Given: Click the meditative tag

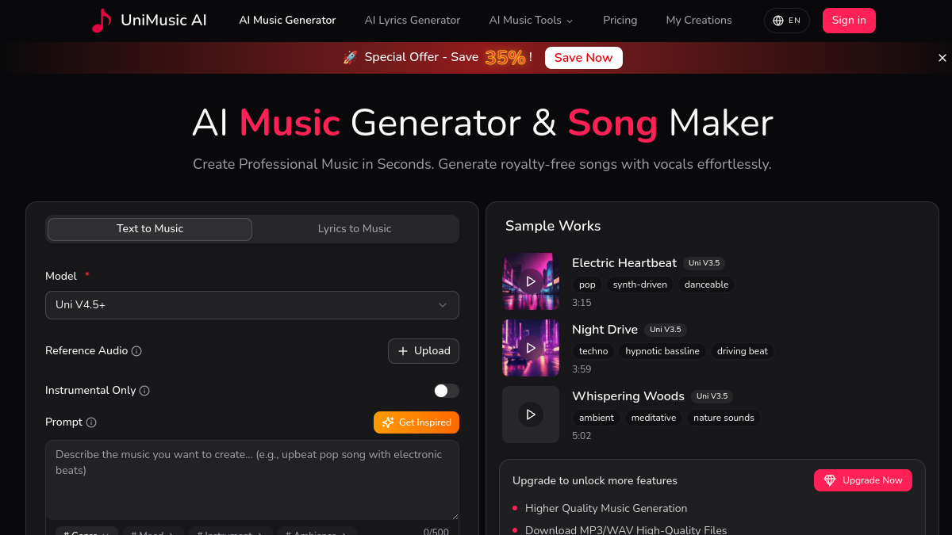Looking at the screenshot, I should (654, 418).
